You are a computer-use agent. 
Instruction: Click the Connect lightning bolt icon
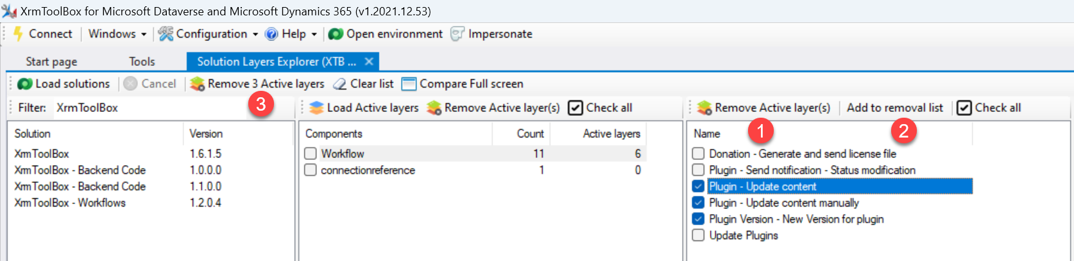(x=19, y=34)
